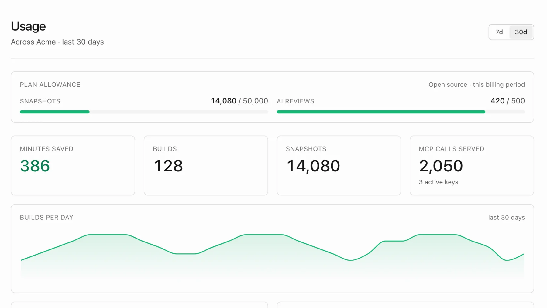Click the 'Across Acme · last 30 days' subtitle
This screenshot has height=308, width=547.
point(57,42)
